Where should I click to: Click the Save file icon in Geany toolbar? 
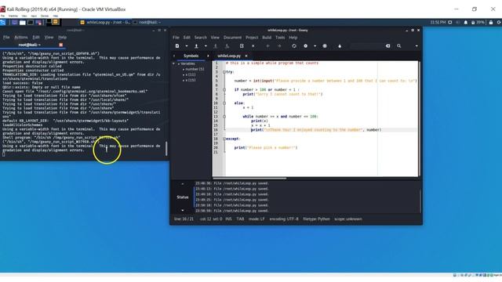click(215, 46)
